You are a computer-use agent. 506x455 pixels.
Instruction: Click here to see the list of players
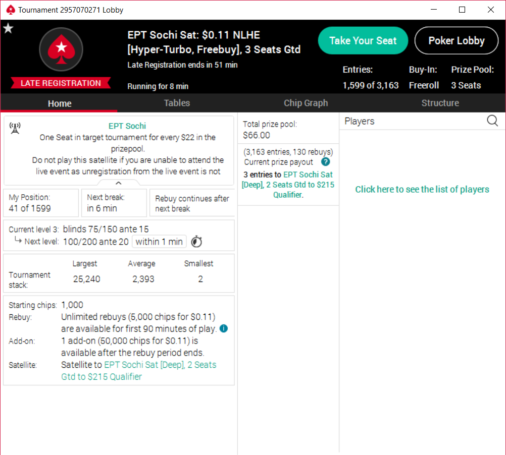tap(422, 190)
